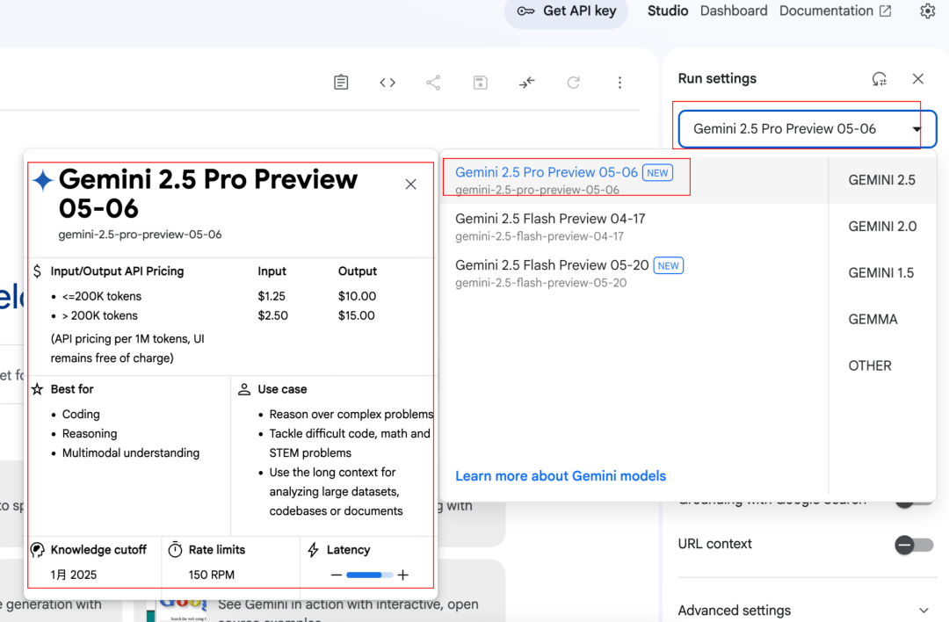
Task: Click the save prompt icon
Action: tap(480, 83)
